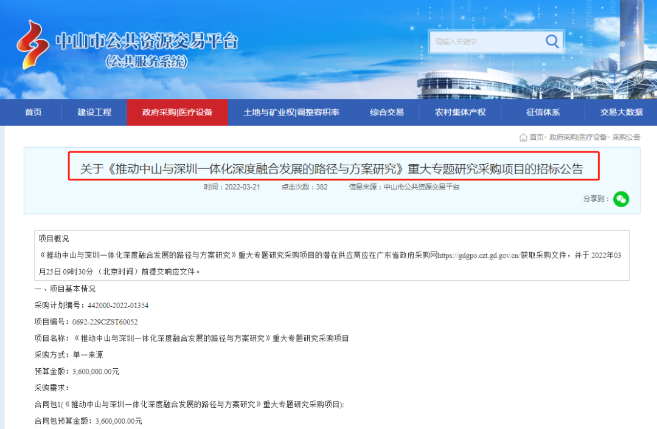Go to 采购公告 breadcrumb link

click(626, 137)
